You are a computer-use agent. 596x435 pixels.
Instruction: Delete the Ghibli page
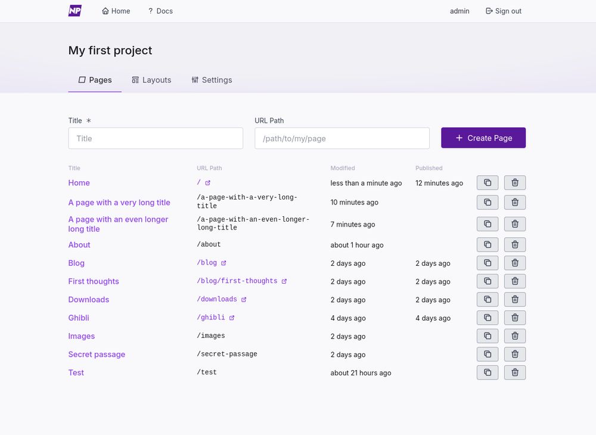[515, 318]
